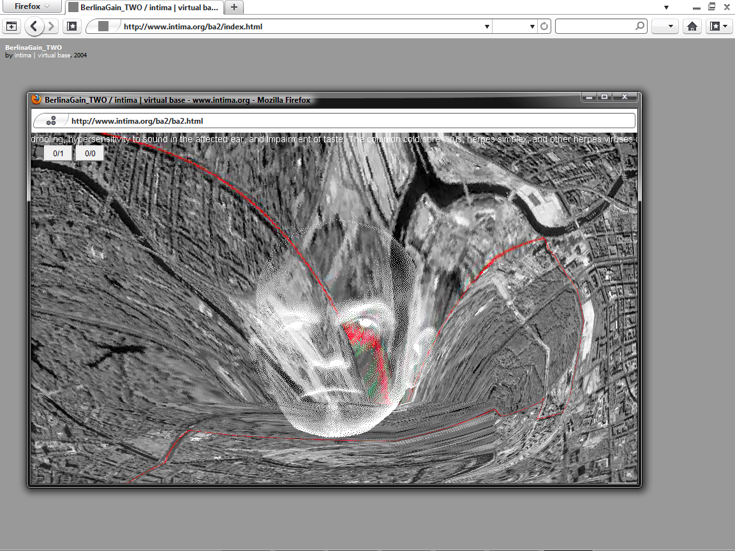Click the bookmark star icon beside forward arrow
Viewport: 735px width, 551px height.
coord(72,27)
